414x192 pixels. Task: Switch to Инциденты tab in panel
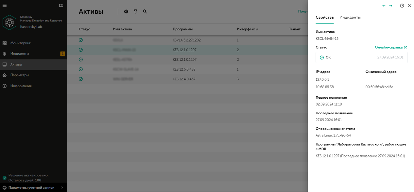coord(350,17)
